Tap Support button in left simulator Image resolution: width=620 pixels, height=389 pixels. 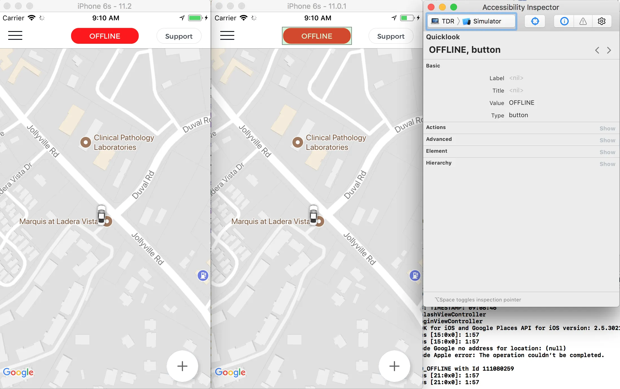point(179,36)
